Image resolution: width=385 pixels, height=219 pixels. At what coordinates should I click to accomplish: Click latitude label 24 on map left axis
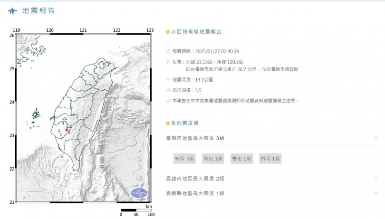click(12, 102)
